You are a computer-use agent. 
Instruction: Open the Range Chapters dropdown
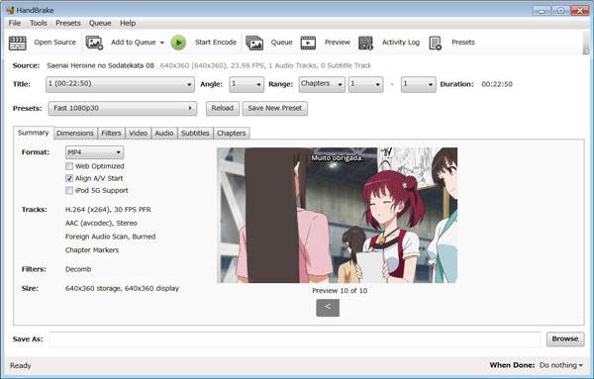pos(322,84)
